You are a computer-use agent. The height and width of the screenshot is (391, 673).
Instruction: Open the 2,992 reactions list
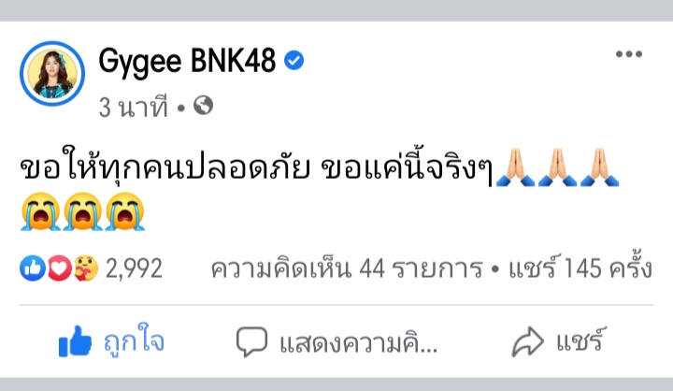pyautogui.click(x=134, y=268)
